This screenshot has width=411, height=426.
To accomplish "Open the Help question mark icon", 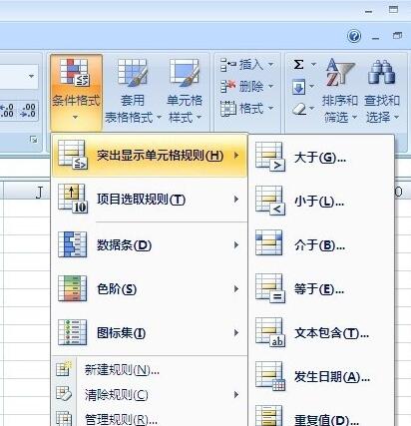I will (354, 36).
